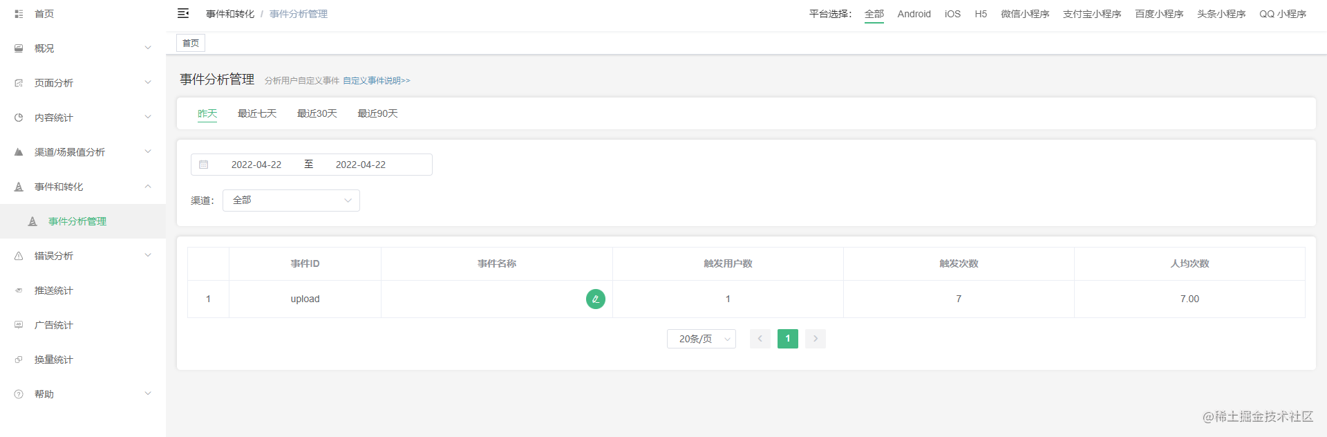
Task: Click the end date 2022-04-22 field
Action: [x=361, y=165]
